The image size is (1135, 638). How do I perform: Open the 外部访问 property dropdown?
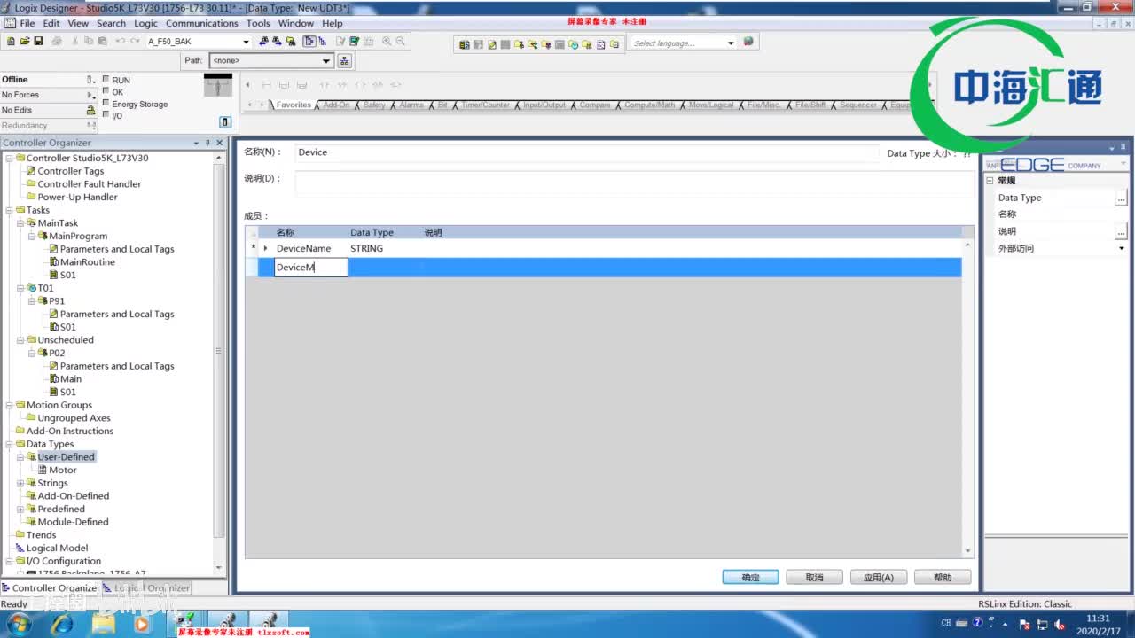point(1122,249)
